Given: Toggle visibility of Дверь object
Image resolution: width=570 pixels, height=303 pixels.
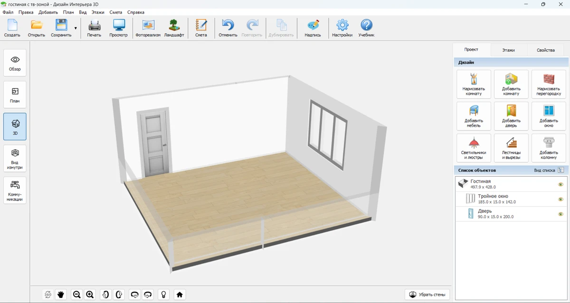Looking at the screenshot, I should pos(560,214).
